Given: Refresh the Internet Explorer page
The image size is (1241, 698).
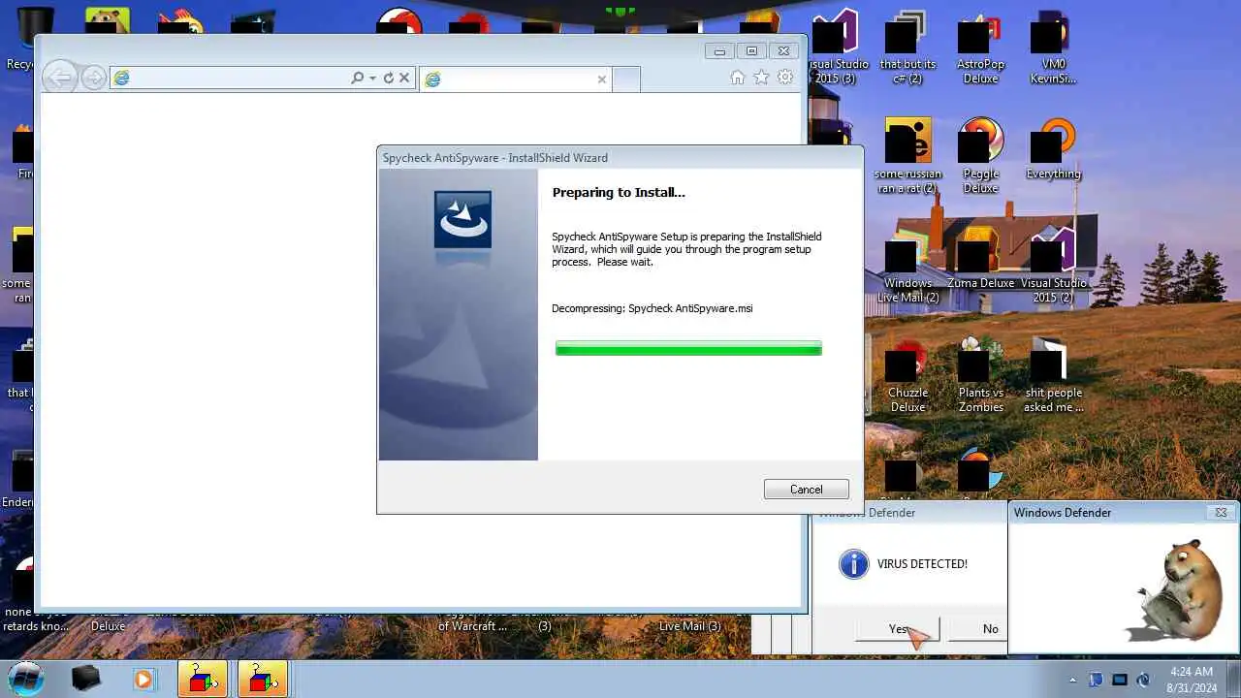Looking at the screenshot, I should click(389, 78).
